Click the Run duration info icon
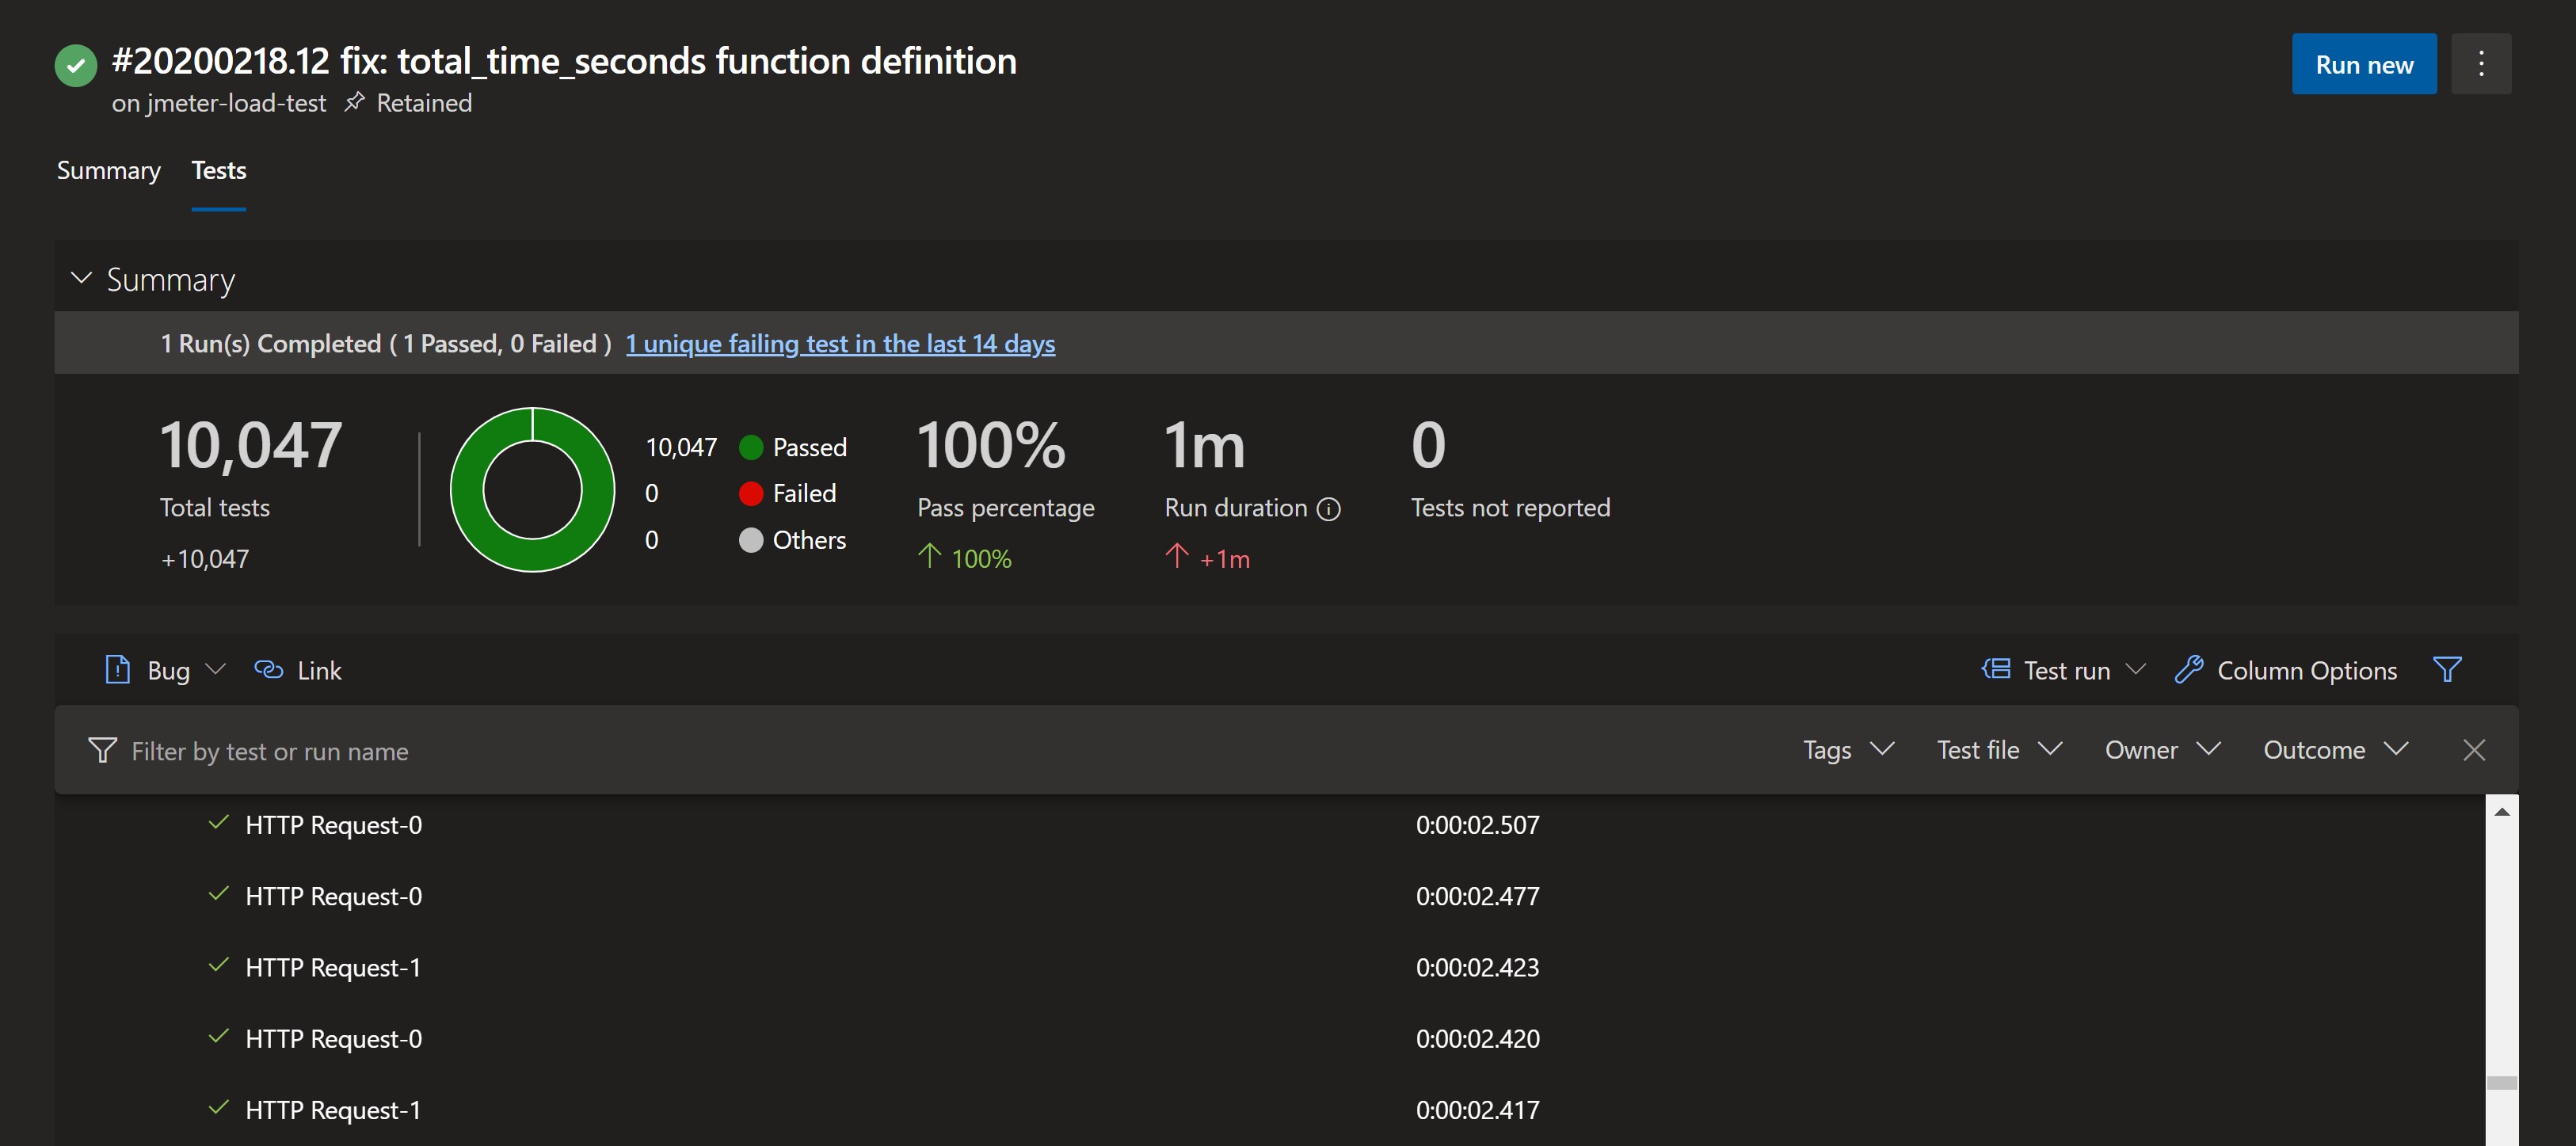 [x=1328, y=509]
